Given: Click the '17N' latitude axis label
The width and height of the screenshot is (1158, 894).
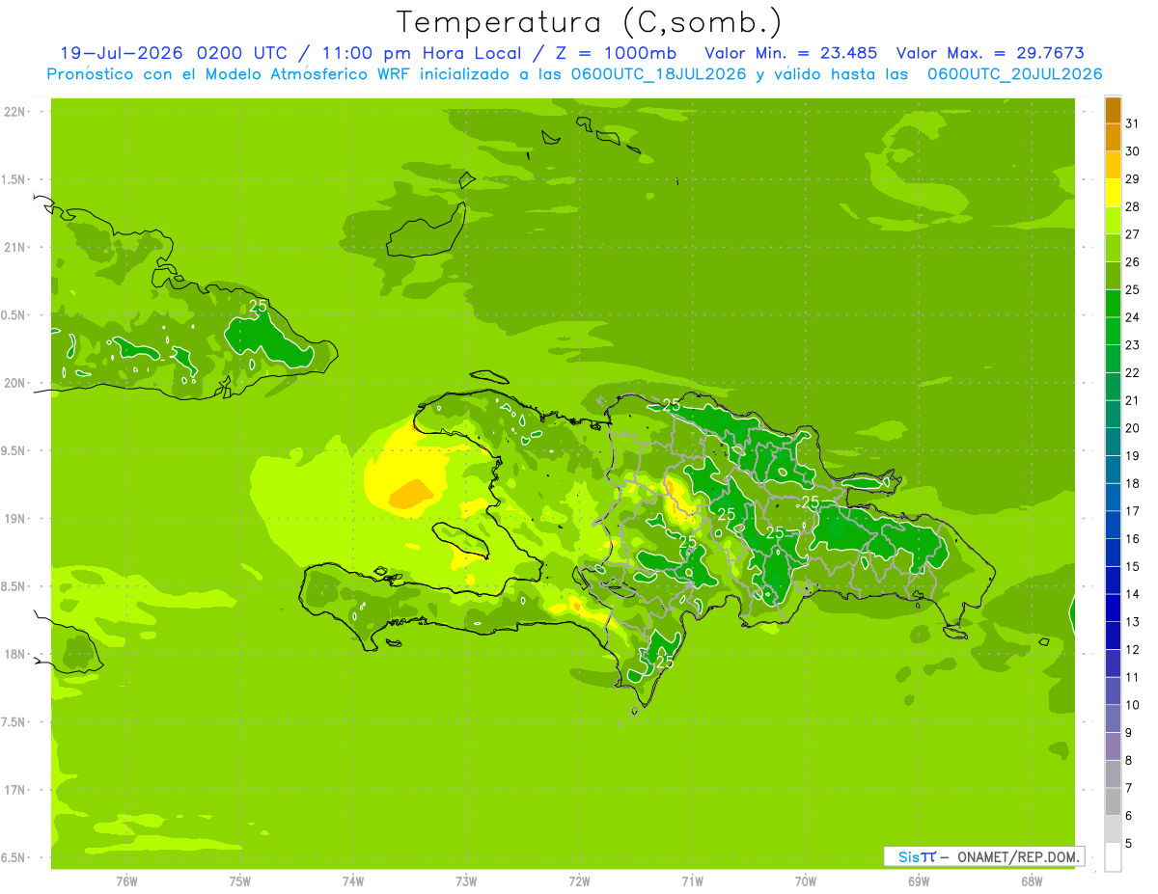Looking at the screenshot, I should coord(14,790).
